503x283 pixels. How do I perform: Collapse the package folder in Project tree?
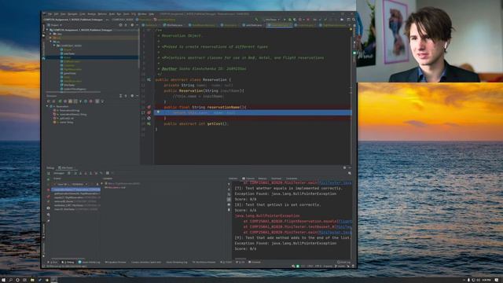[54, 46]
